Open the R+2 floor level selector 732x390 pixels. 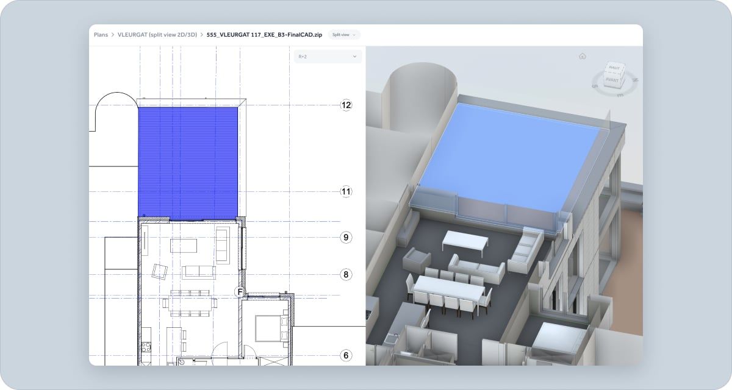pyautogui.click(x=327, y=56)
